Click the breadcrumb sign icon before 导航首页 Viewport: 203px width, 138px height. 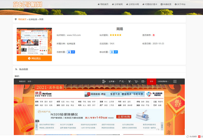click(x=16, y=19)
